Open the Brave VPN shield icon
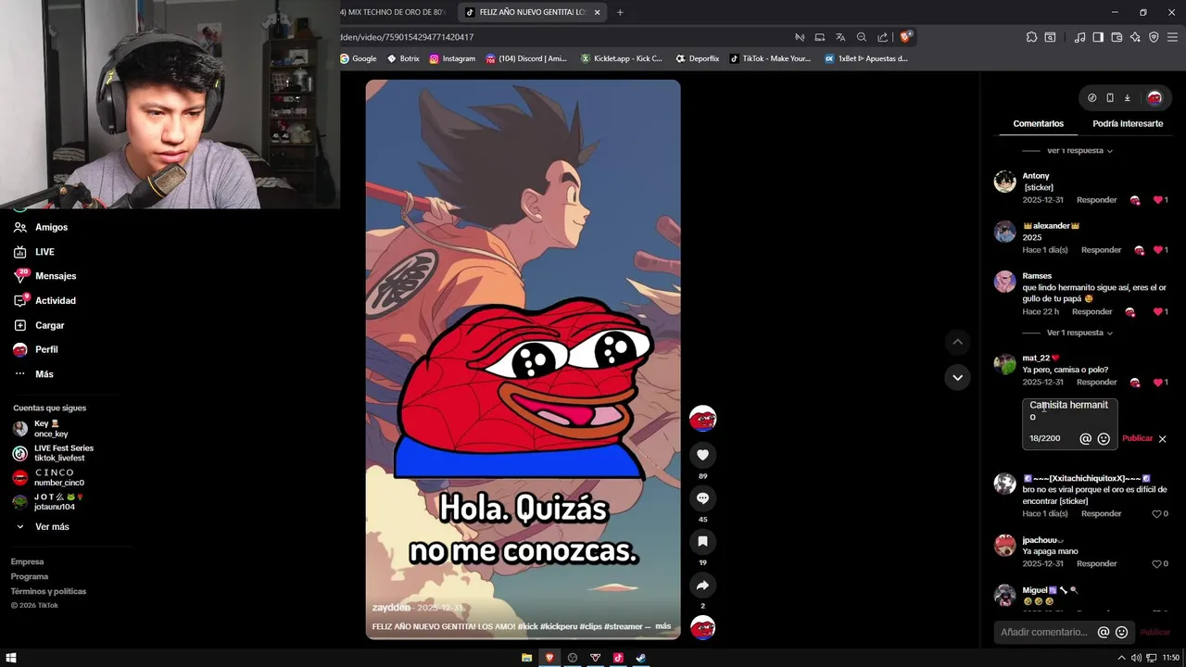This screenshot has width=1186, height=667. pos(1154,37)
